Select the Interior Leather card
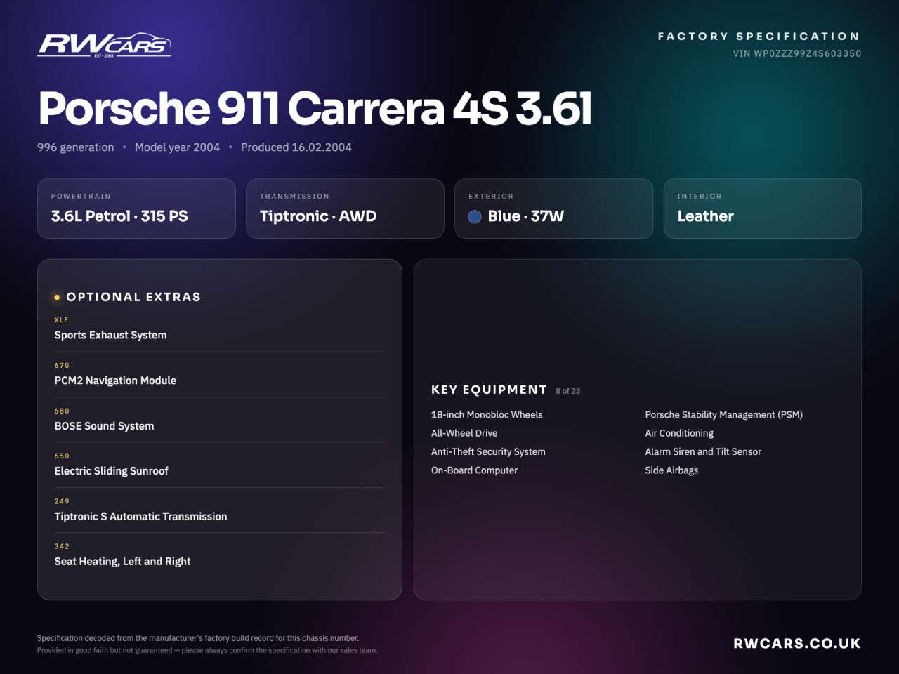This screenshot has width=899, height=674. click(x=763, y=209)
